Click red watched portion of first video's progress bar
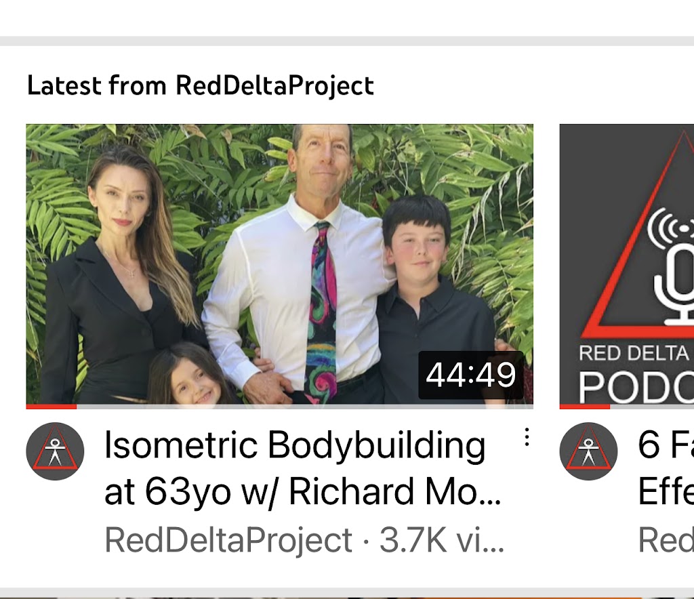This screenshot has height=599, width=694. coord(52,407)
